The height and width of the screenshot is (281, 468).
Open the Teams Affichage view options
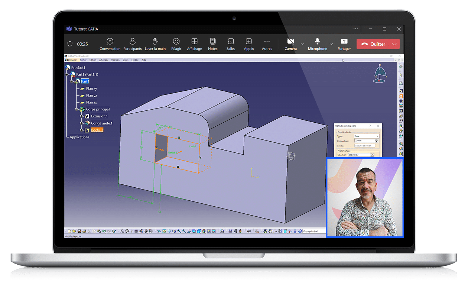(x=194, y=44)
